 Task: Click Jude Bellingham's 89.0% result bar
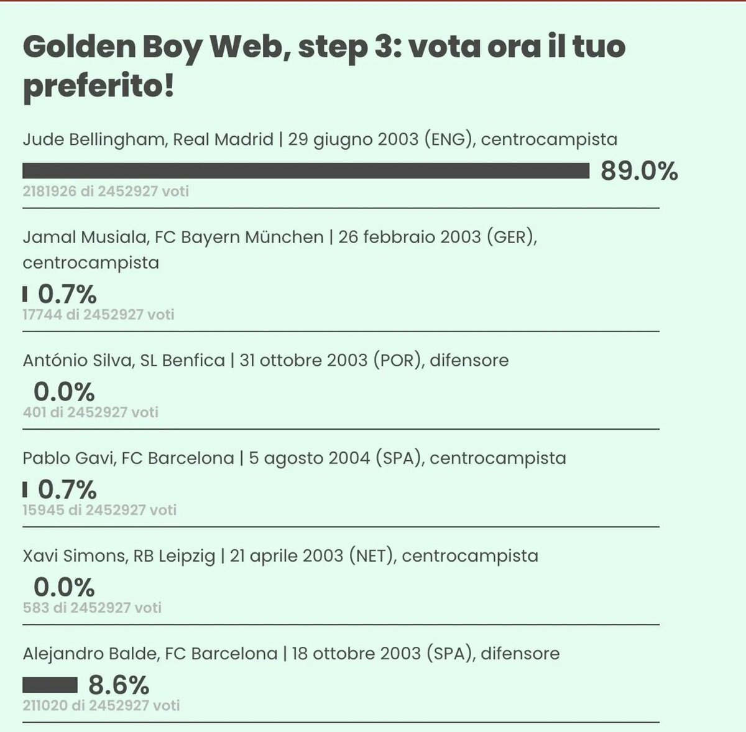306,170
